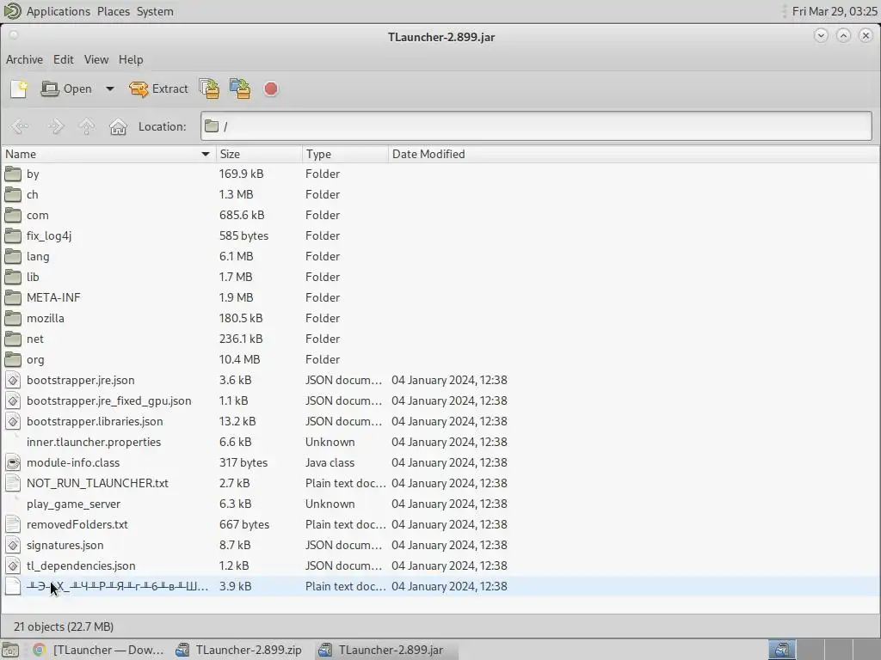881x660 pixels.
Task: Expand the Open recent dropdown arrow
Action: [110, 89]
